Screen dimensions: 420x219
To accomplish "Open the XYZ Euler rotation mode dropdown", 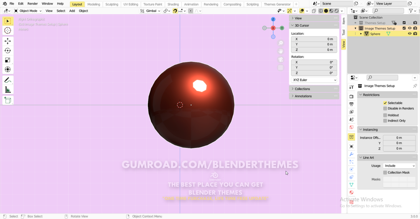I will tap(314, 80).
